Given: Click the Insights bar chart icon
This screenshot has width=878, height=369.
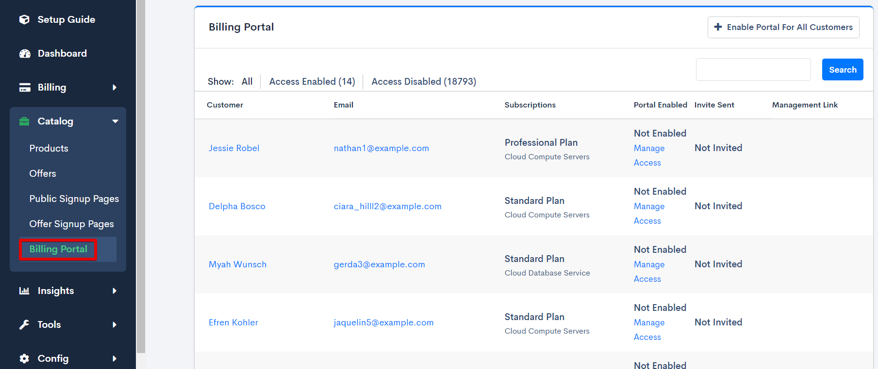Looking at the screenshot, I should pyautogui.click(x=24, y=291).
